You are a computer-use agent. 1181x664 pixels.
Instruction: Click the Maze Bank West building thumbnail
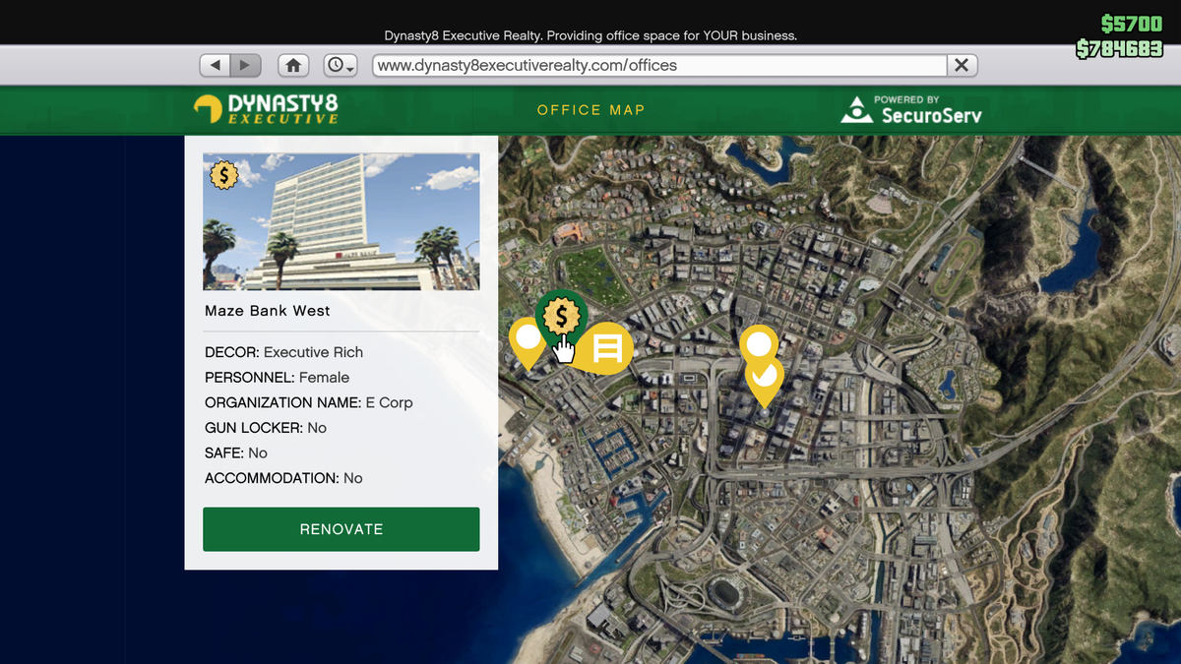[x=342, y=221]
